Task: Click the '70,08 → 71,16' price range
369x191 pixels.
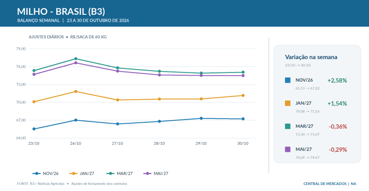Action: pos(308,111)
